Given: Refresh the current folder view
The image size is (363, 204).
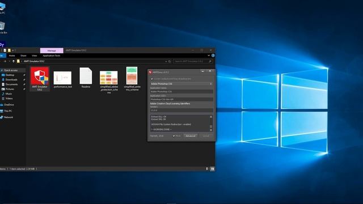Looking at the screenshot, I should pos(170,61).
